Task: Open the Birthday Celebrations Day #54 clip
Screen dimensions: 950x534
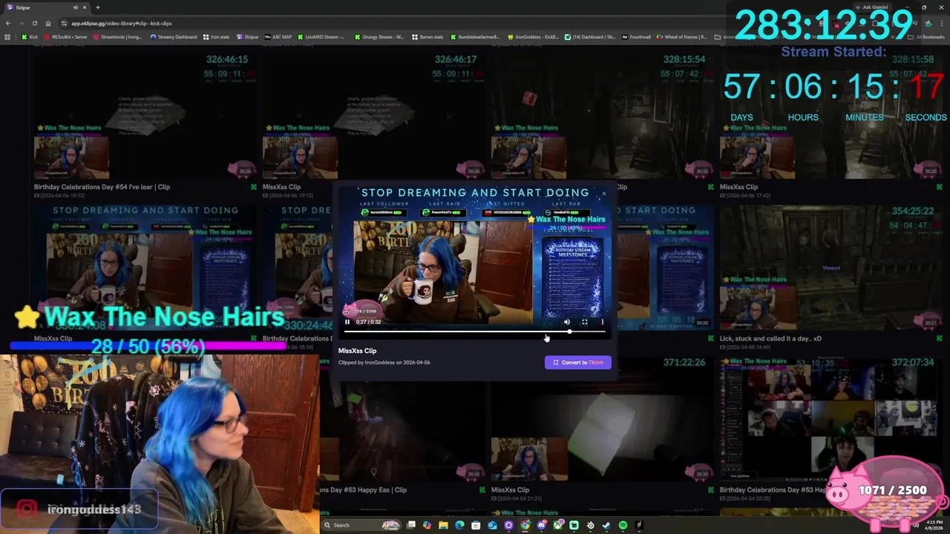Action: point(102,187)
